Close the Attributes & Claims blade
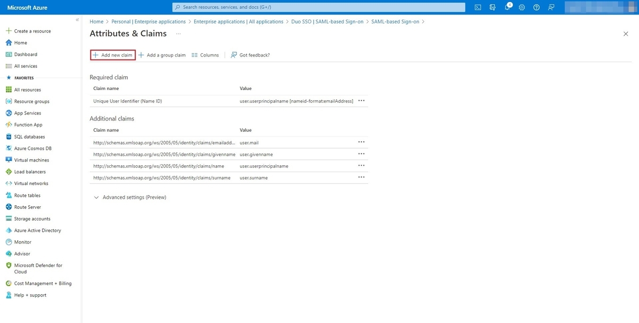Image resolution: width=639 pixels, height=323 pixels. [626, 34]
